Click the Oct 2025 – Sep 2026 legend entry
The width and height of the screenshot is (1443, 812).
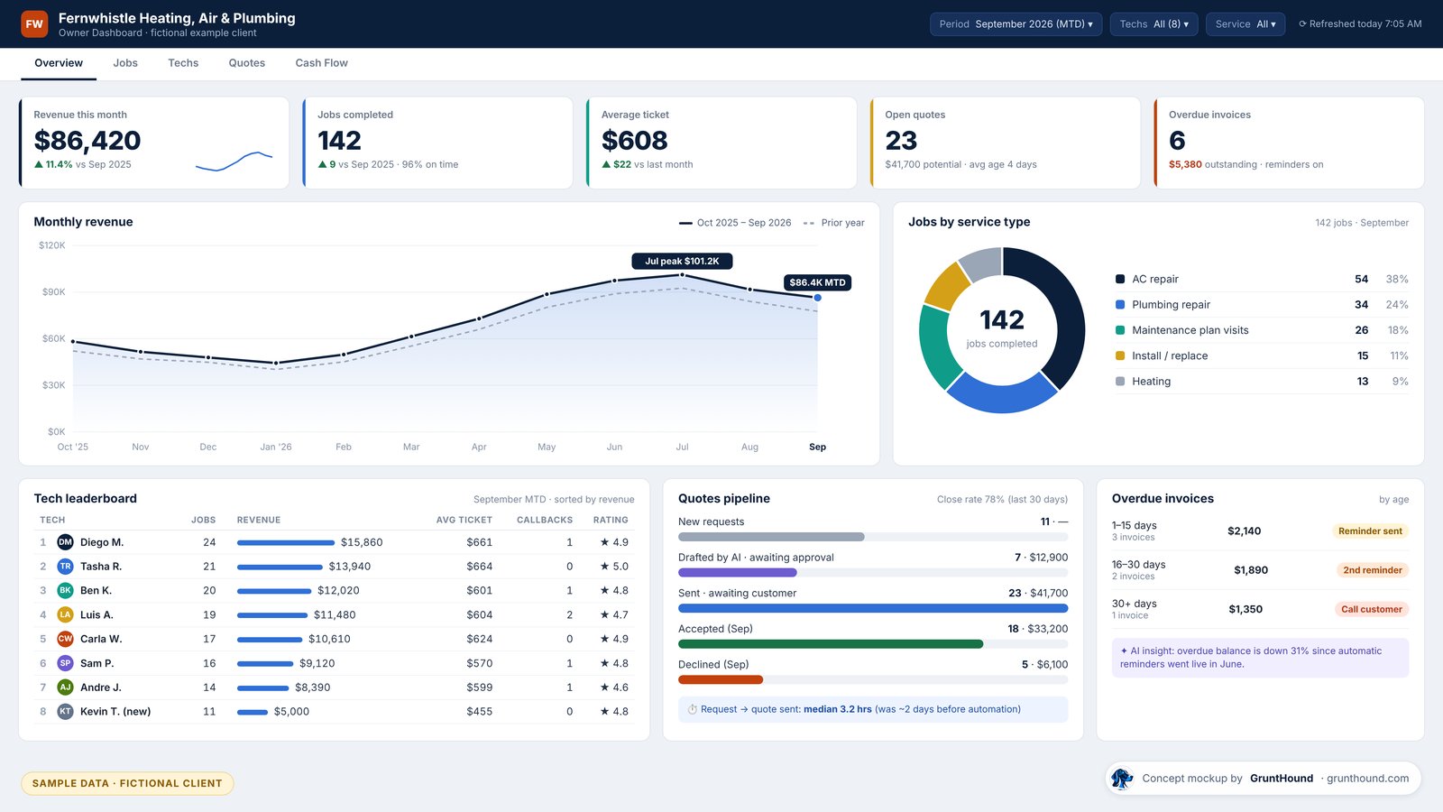pyautogui.click(x=735, y=223)
